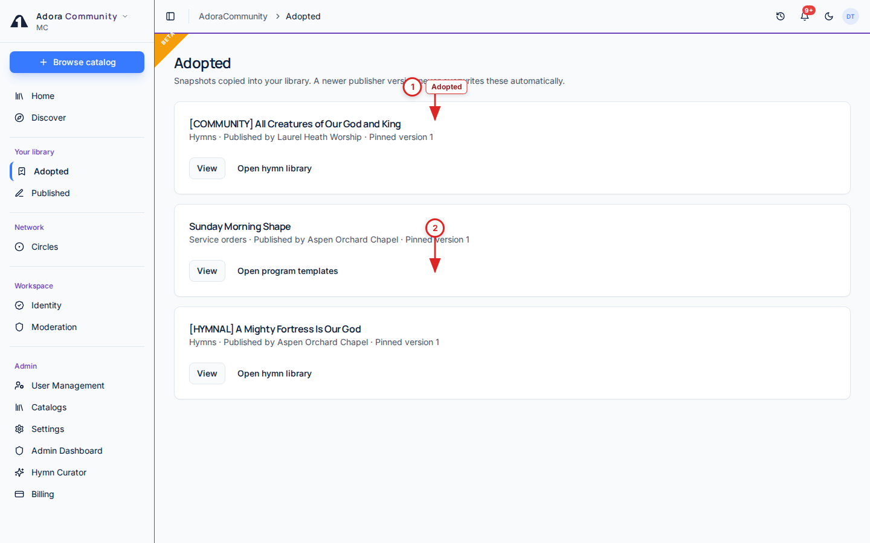
Task: Click the Billing credit card icon
Action: (x=19, y=494)
